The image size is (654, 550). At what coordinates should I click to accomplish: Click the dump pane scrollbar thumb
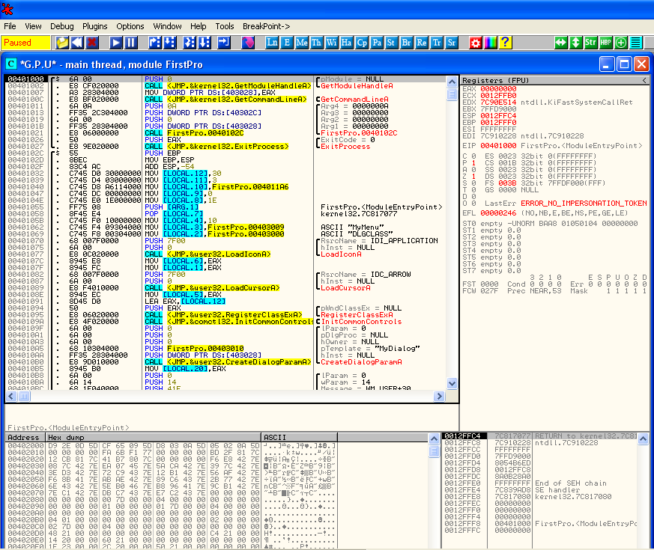(x=434, y=452)
